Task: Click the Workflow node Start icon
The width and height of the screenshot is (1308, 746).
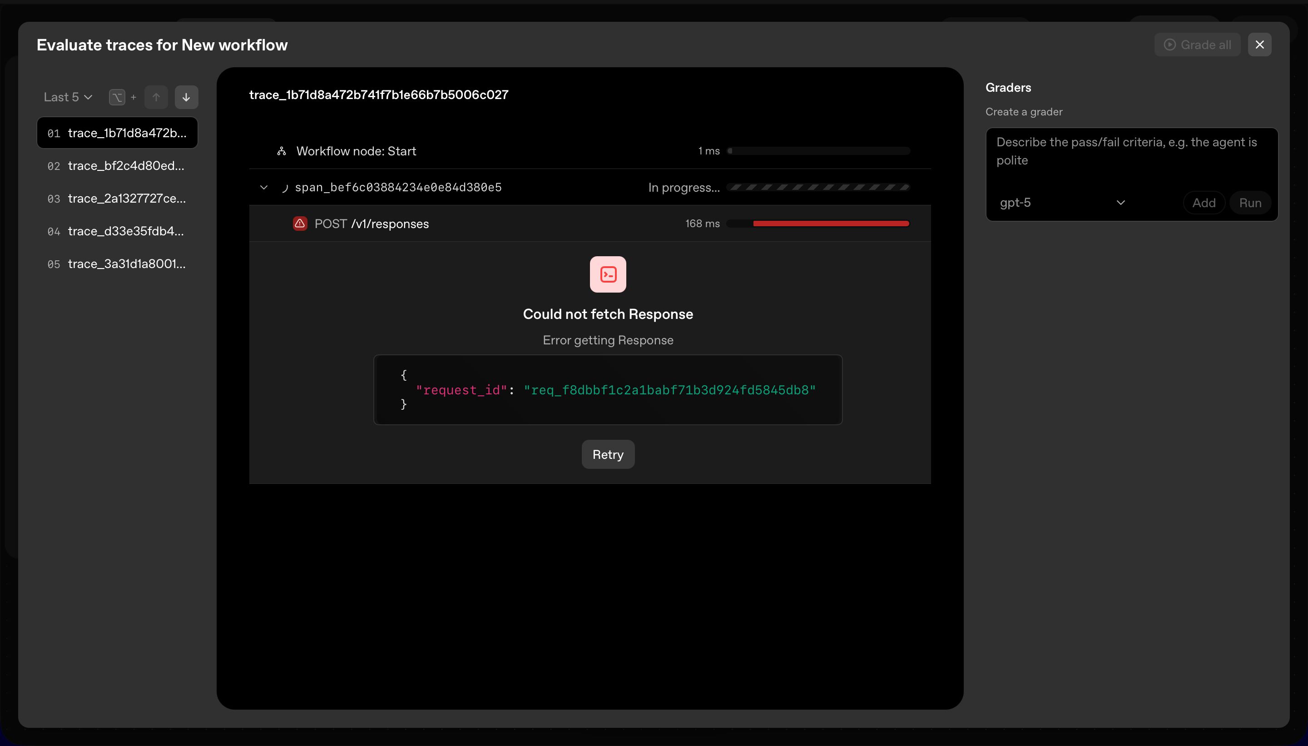Action: pos(281,151)
